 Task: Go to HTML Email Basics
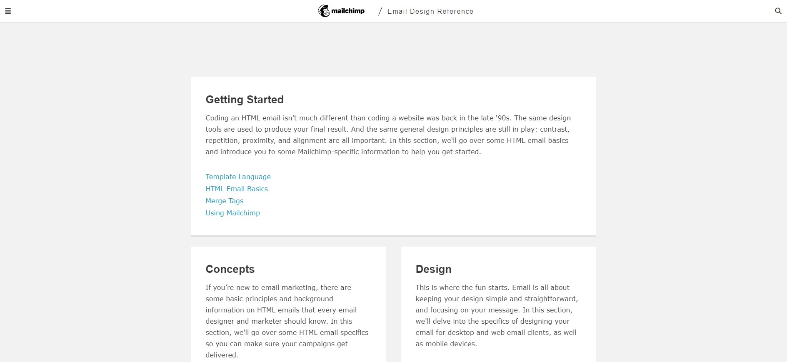237,189
